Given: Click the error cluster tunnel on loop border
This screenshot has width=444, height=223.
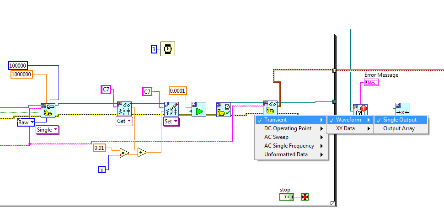Looking at the screenshot, I should pyautogui.click(x=334, y=70).
